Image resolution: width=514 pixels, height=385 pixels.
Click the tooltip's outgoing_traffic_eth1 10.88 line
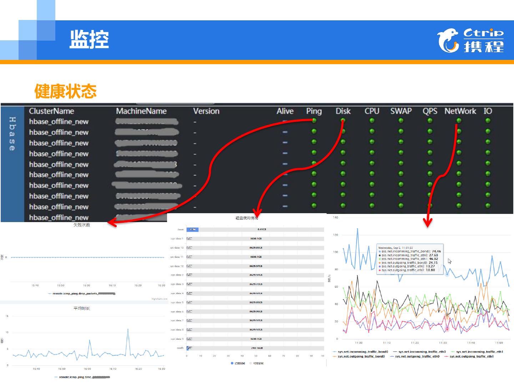[x=407, y=270]
